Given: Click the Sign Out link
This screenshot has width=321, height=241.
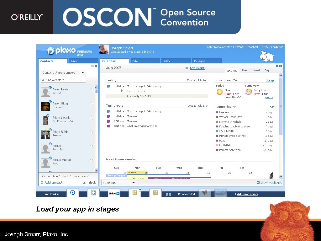Looking at the screenshot, I should coord(278,47).
